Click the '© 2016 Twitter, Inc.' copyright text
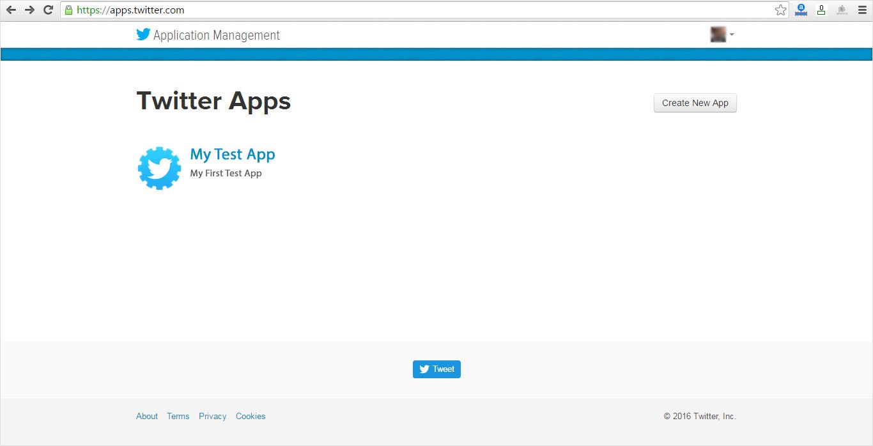Image resolution: width=873 pixels, height=446 pixels. (x=700, y=416)
